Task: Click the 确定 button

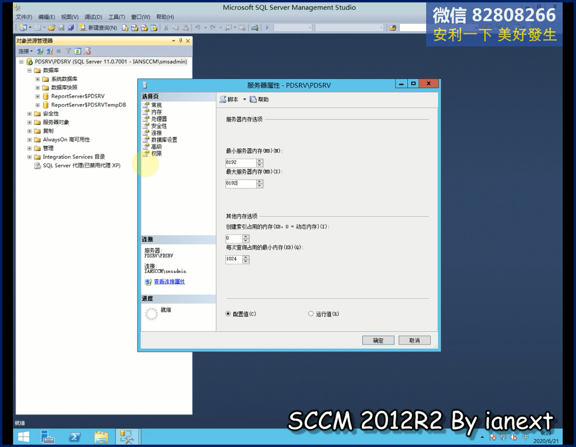Action: [378, 340]
